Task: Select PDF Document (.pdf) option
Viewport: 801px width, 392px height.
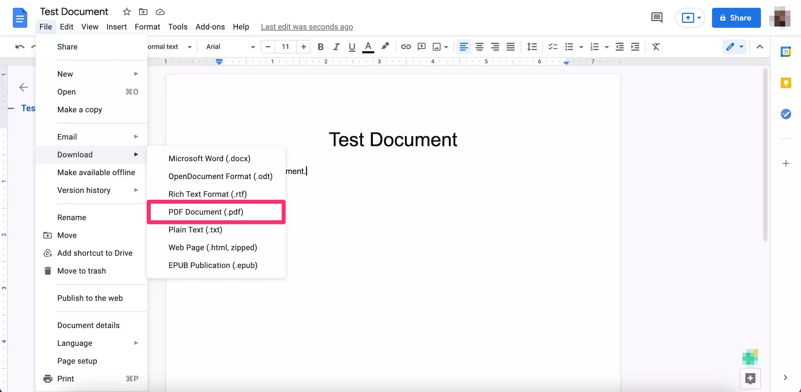Action: point(206,212)
